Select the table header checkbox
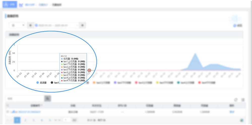Viewport: 252px width, 125px height. click(x=8, y=106)
